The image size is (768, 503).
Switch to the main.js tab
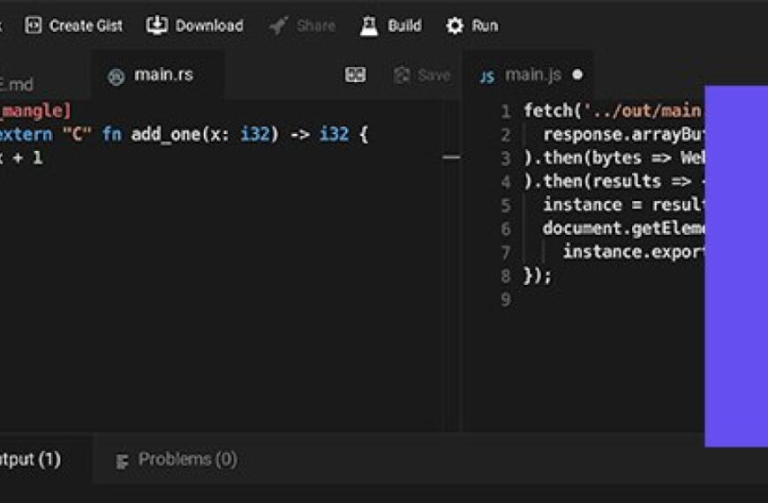pos(528,75)
